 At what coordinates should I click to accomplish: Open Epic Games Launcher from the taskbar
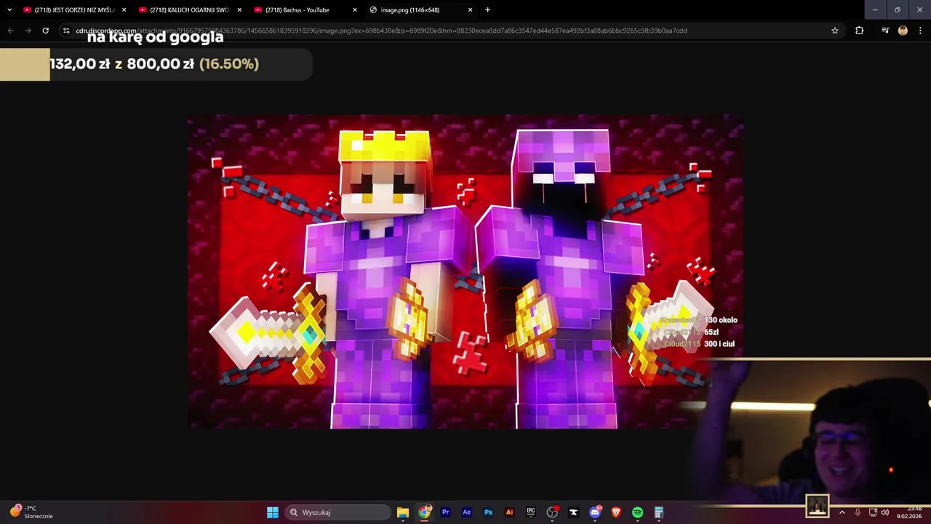tap(531, 512)
